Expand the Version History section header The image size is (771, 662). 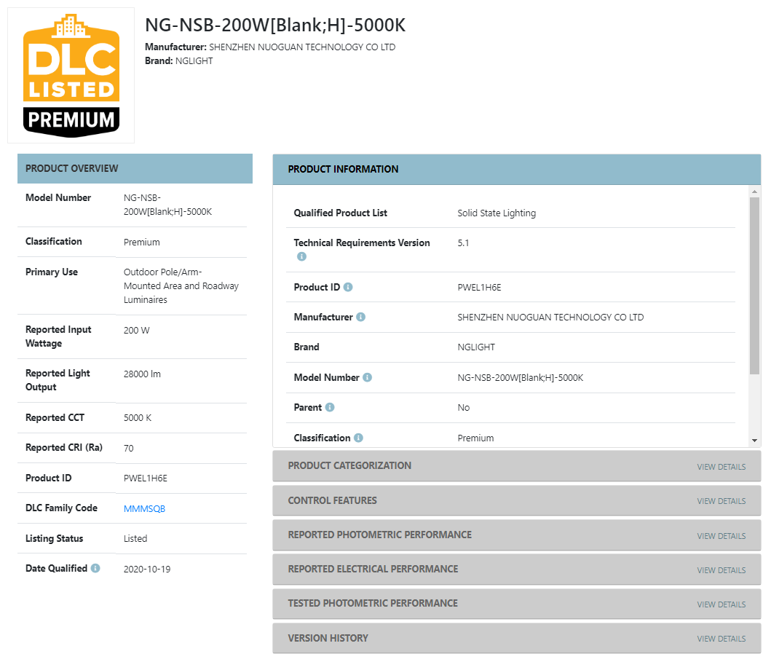(x=516, y=638)
